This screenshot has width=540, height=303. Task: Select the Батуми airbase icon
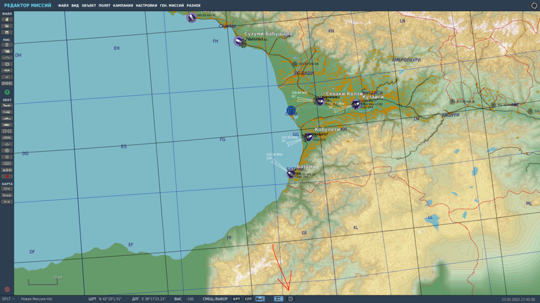click(x=291, y=174)
